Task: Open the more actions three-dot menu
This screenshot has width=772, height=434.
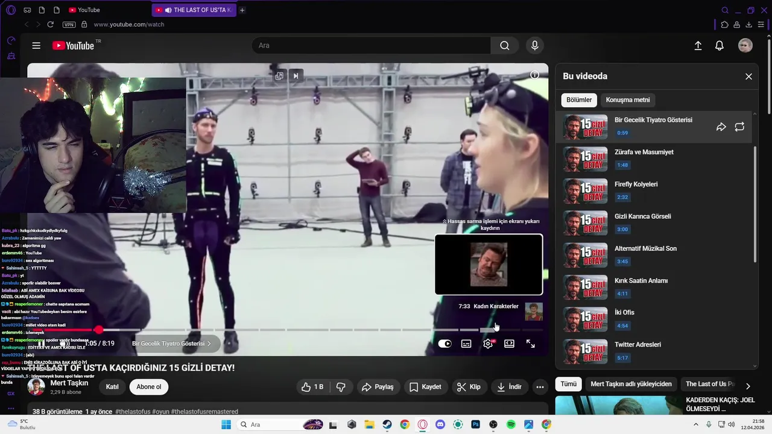Action: pos(540,387)
